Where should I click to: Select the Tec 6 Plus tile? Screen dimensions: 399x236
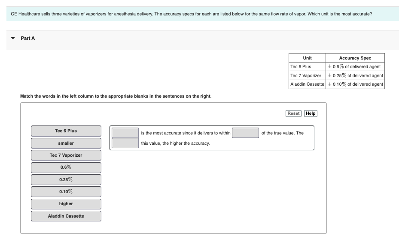[66, 131]
